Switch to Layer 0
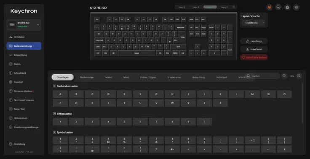The height and width of the screenshot is (159, 310). click(x=182, y=7)
